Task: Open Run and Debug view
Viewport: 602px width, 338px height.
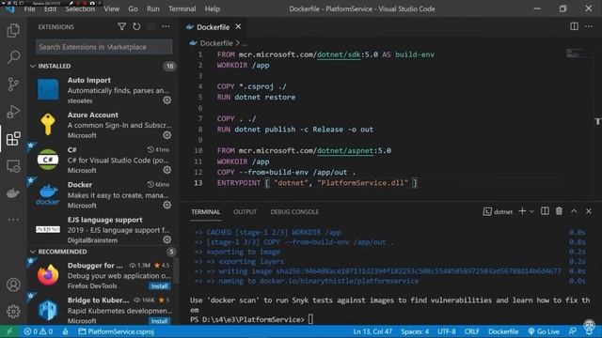Action: pyautogui.click(x=13, y=112)
